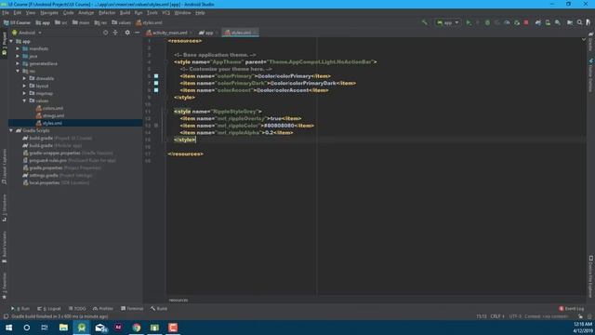Open the Project panel settings gear
Image resolution: width=595 pixels, height=335 pixels.
(x=127, y=33)
